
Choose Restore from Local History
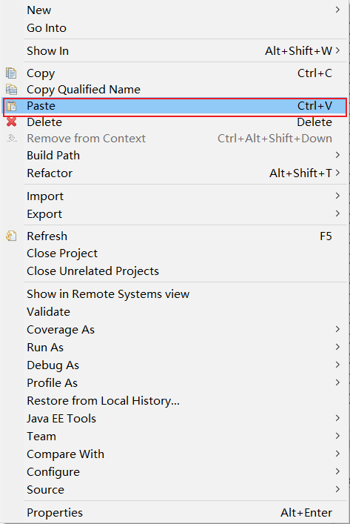tap(103, 401)
